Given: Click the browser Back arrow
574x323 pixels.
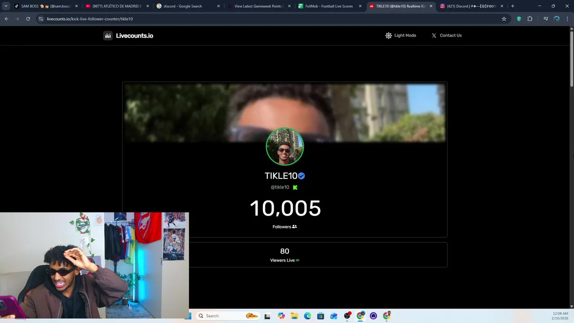Looking at the screenshot, I should point(6,19).
